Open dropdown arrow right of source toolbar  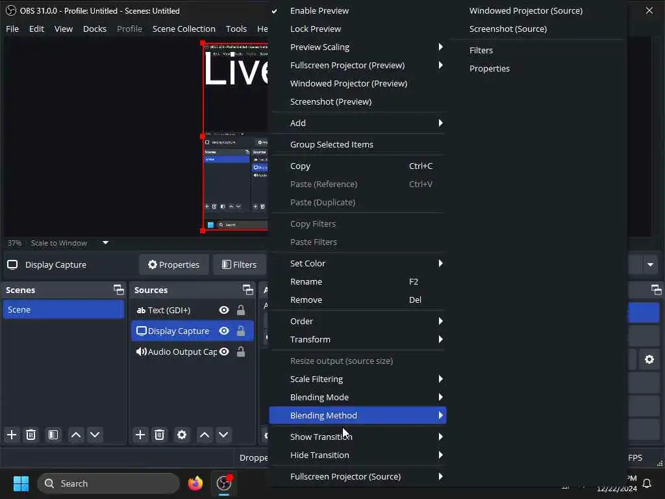pyautogui.click(x=650, y=265)
